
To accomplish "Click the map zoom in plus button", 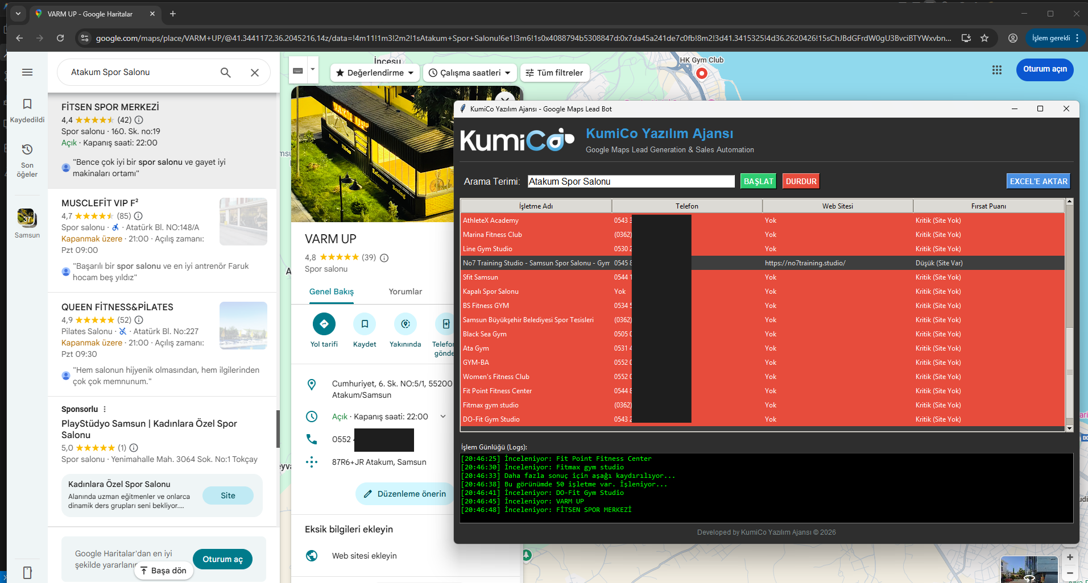I will [1070, 557].
